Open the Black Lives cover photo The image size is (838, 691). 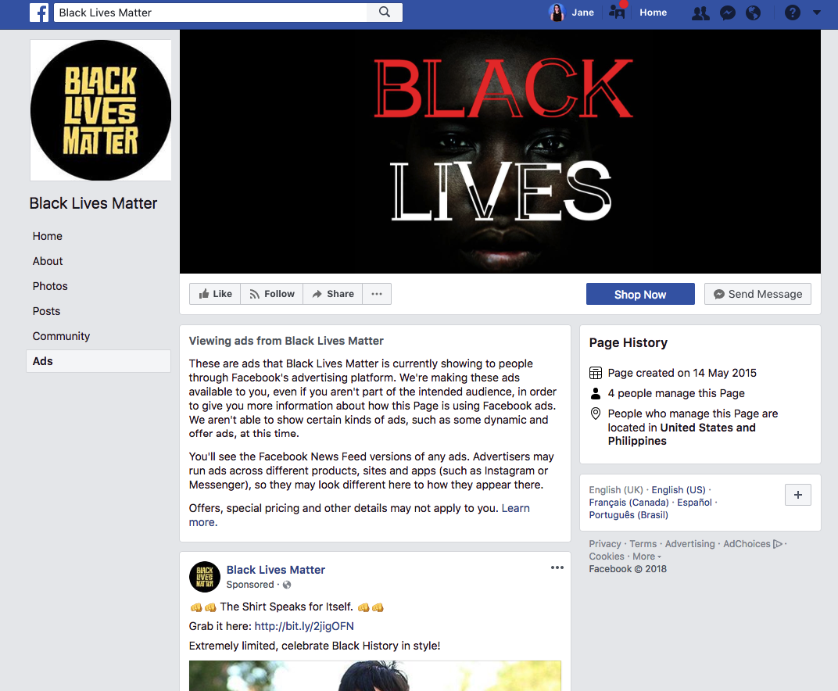500,151
